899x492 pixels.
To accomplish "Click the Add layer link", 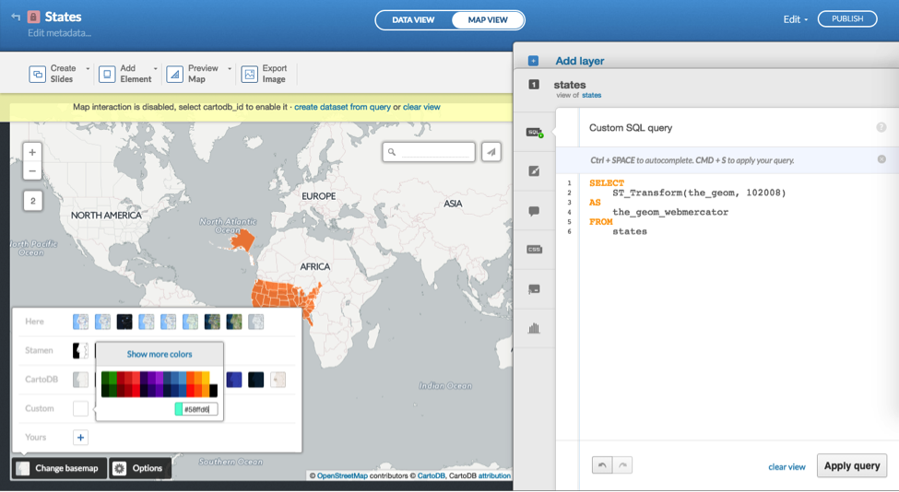I will (580, 61).
